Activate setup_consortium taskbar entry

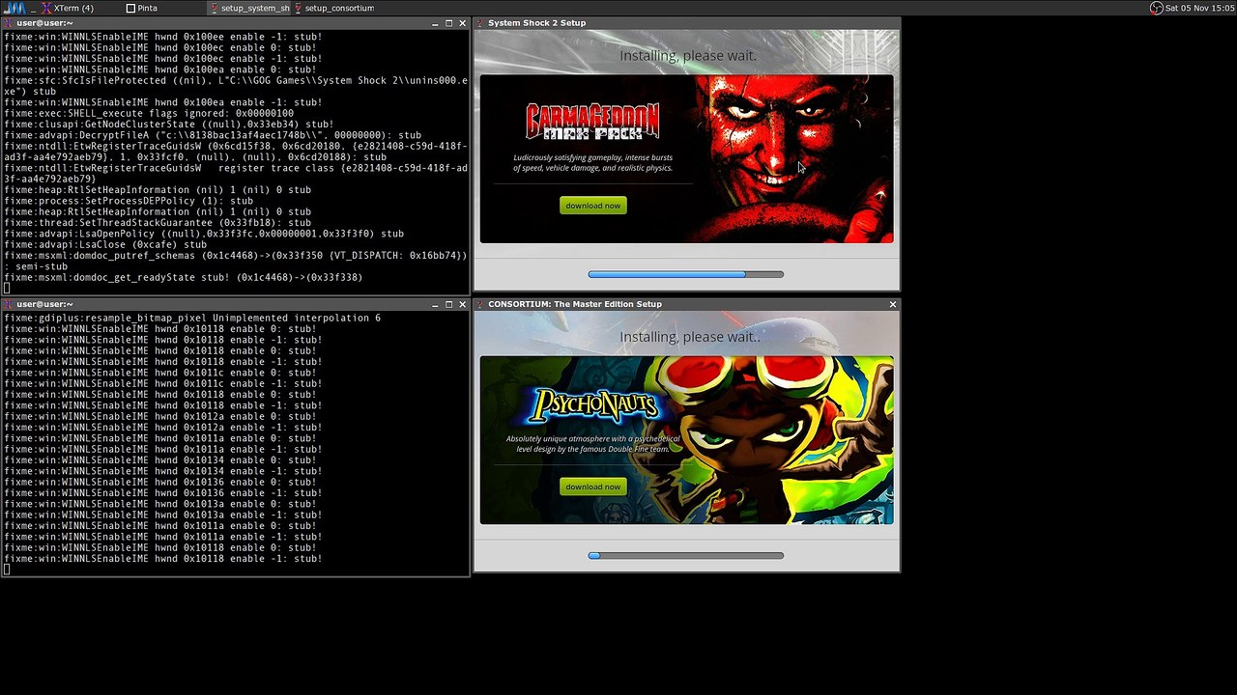(x=333, y=8)
